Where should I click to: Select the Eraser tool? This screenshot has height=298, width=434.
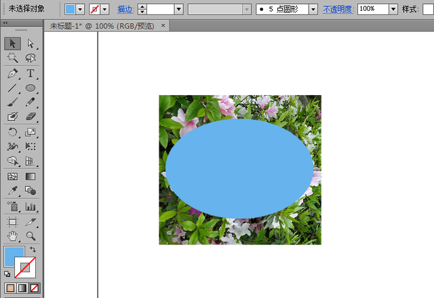[31, 116]
